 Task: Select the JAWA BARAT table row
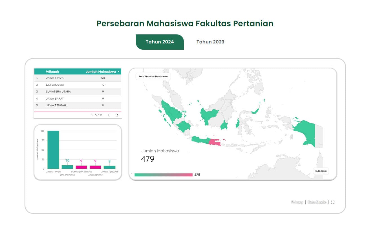click(78, 99)
